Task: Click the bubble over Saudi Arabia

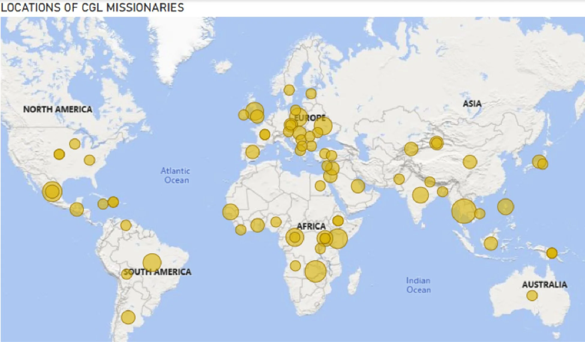Action: coord(358,186)
